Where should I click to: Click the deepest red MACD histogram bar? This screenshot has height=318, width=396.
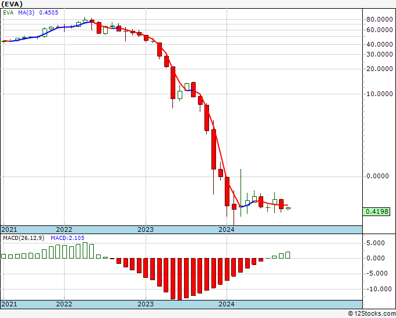(x=179, y=279)
